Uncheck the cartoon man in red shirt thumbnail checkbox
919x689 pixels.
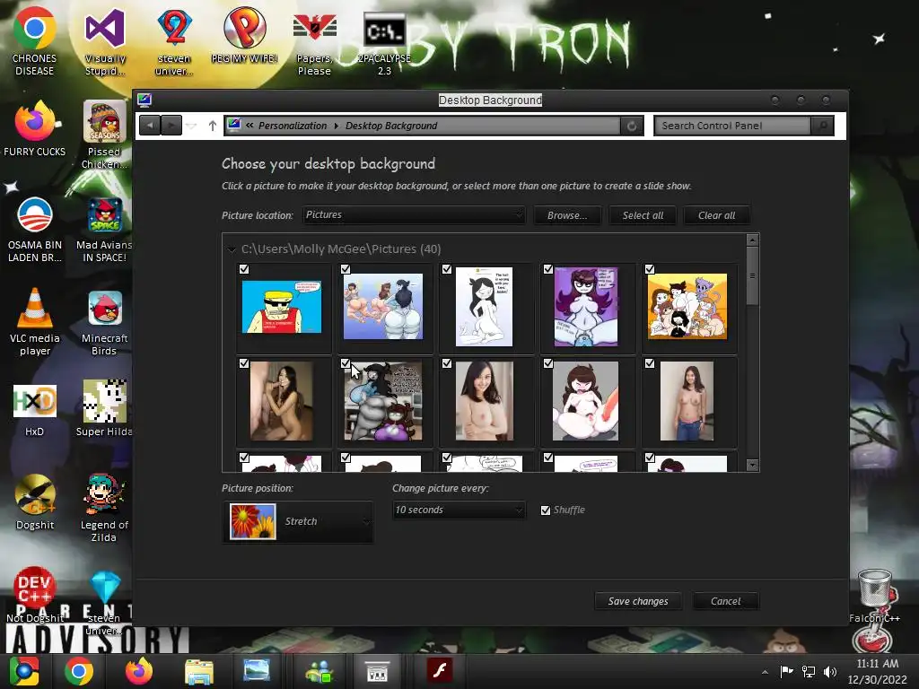coord(244,269)
